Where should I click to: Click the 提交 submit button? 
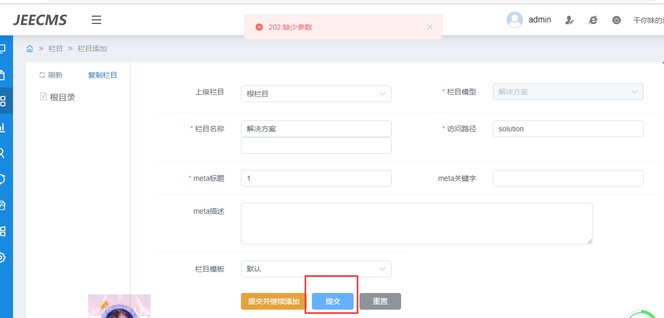tap(333, 301)
